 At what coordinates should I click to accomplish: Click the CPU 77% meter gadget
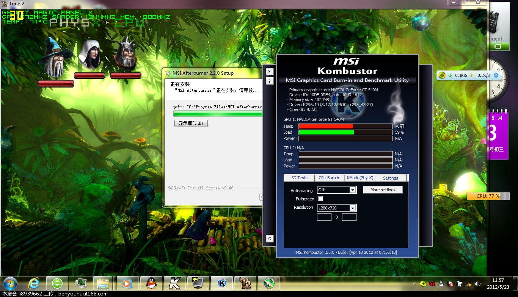[x=488, y=196]
